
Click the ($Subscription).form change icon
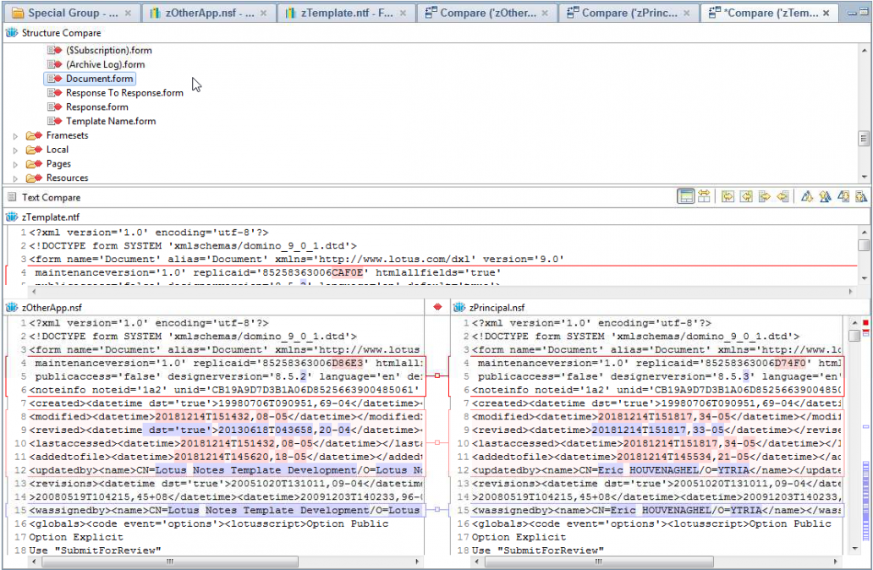(x=54, y=50)
